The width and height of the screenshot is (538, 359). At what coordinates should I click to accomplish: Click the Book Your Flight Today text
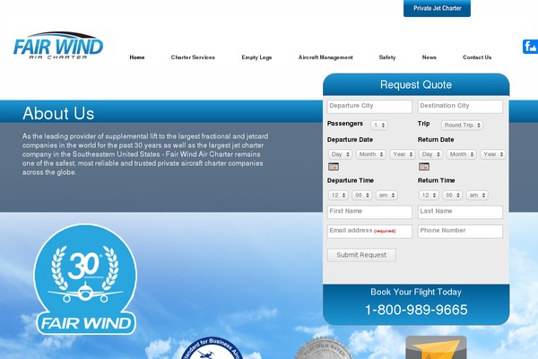click(416, 292)
